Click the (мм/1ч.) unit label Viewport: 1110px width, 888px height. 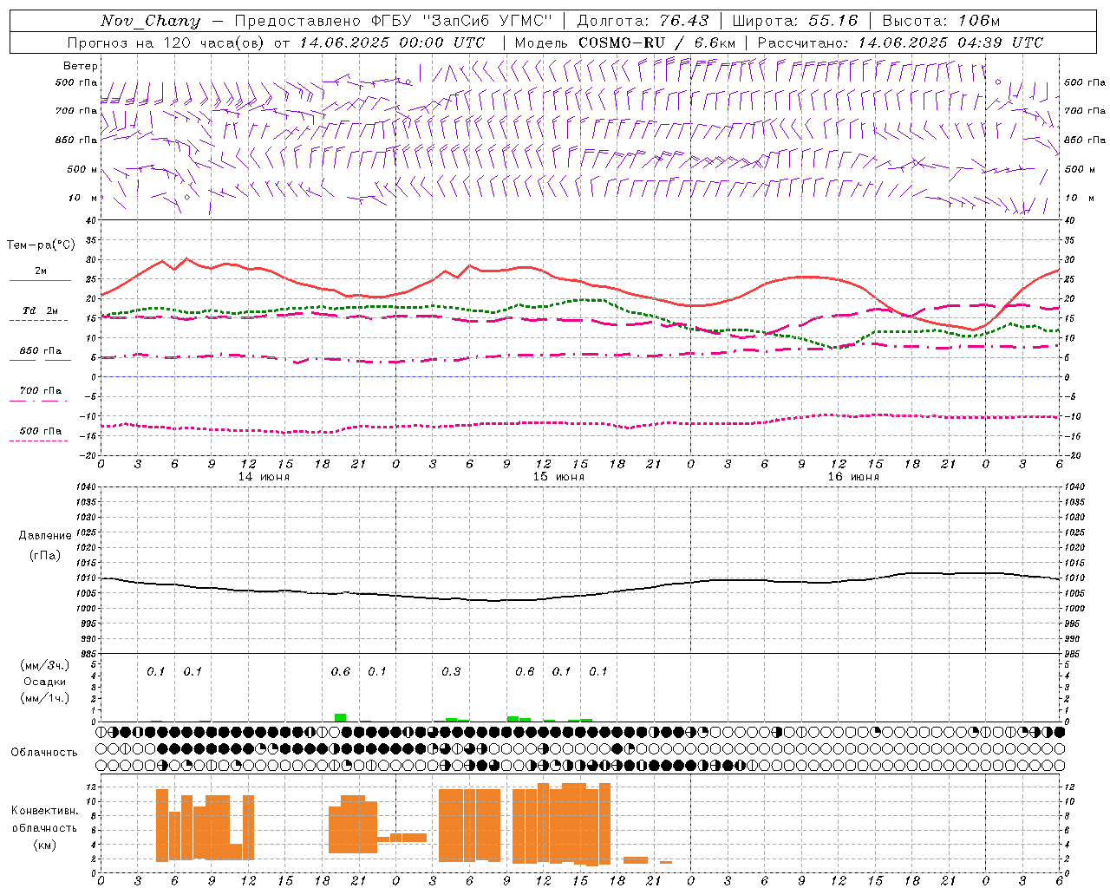(45, 698)
